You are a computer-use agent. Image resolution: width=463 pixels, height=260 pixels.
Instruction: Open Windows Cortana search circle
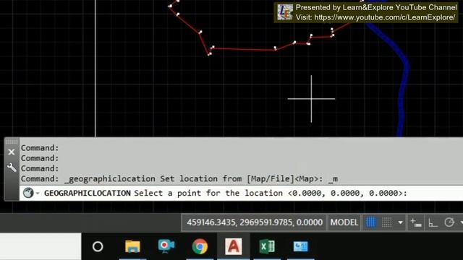(x=98, y=246)
